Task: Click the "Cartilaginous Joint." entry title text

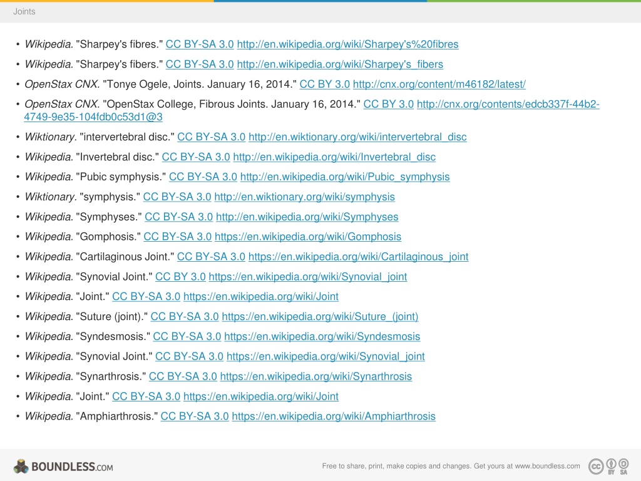Action: [125, 257]
